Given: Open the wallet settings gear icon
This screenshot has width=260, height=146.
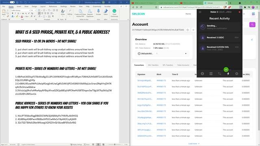Looking at the screenshot, I should (236, 74).
